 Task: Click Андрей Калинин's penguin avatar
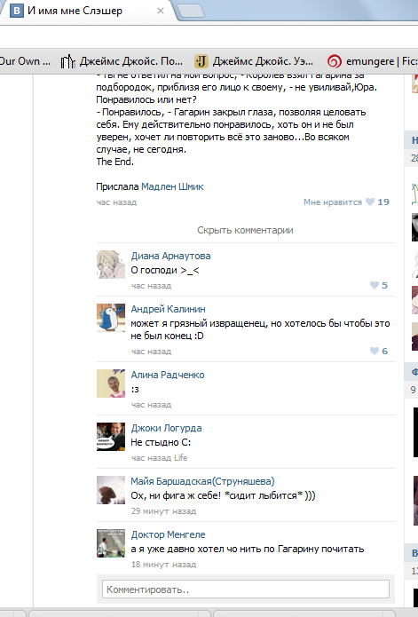point(111,318)
